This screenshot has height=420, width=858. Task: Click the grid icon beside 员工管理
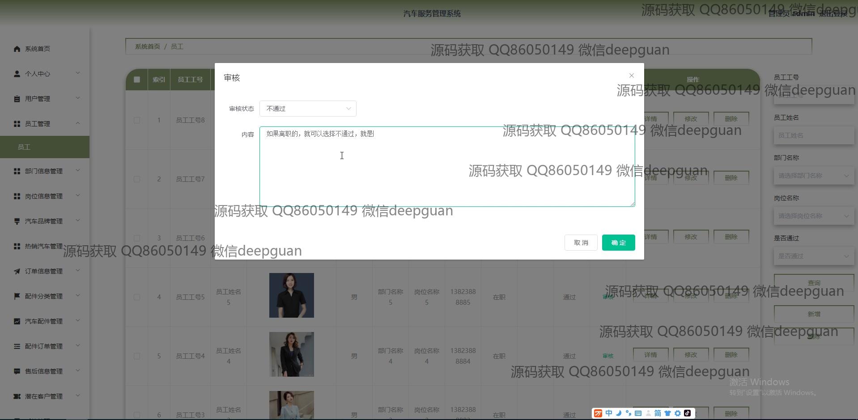pyautogui.click(x=17, y=124)
